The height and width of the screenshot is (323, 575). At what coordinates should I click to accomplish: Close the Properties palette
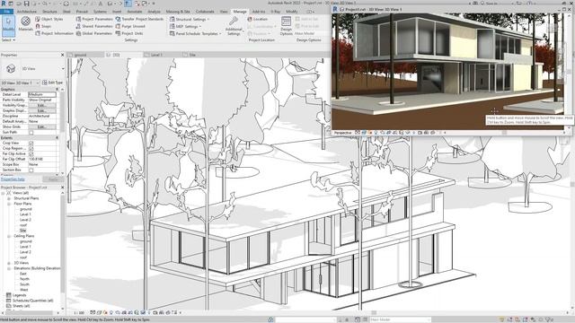point(62,55)
